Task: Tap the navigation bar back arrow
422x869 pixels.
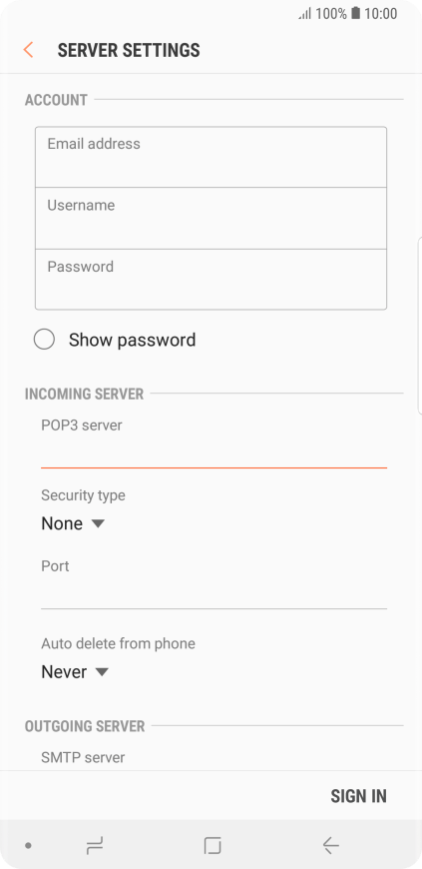Action: click(330, 845)
